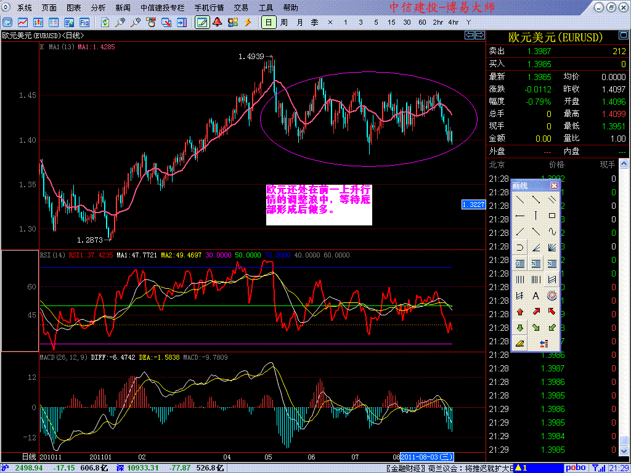Click the MACD(26,12,9) indicator label
Viewport: 631px width, 473px height.
63,357
